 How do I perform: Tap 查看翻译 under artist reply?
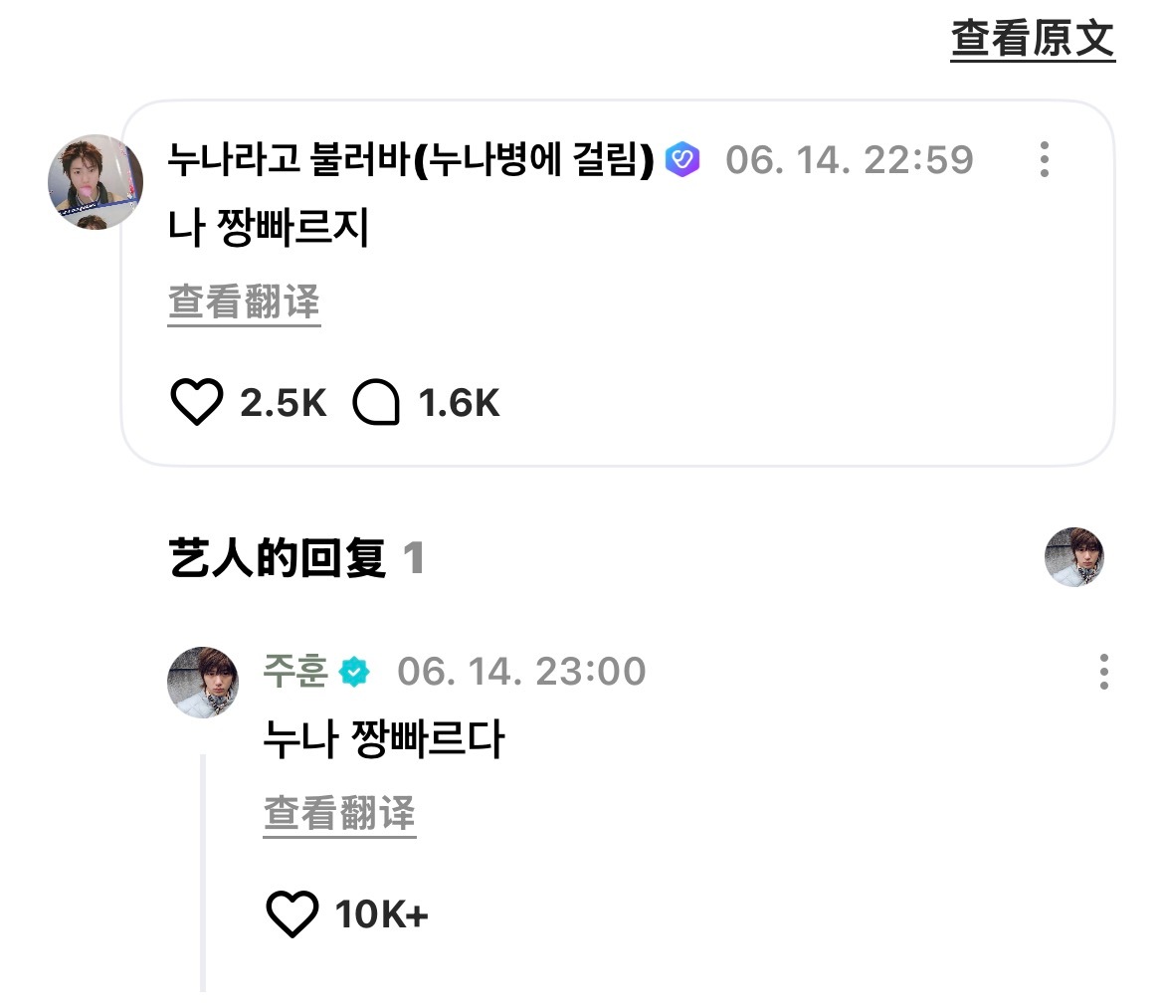[340, 814]
